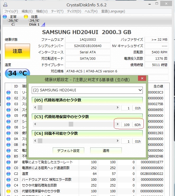Click the blue status icon for attribute C3
175x196 pixels.
8,180
